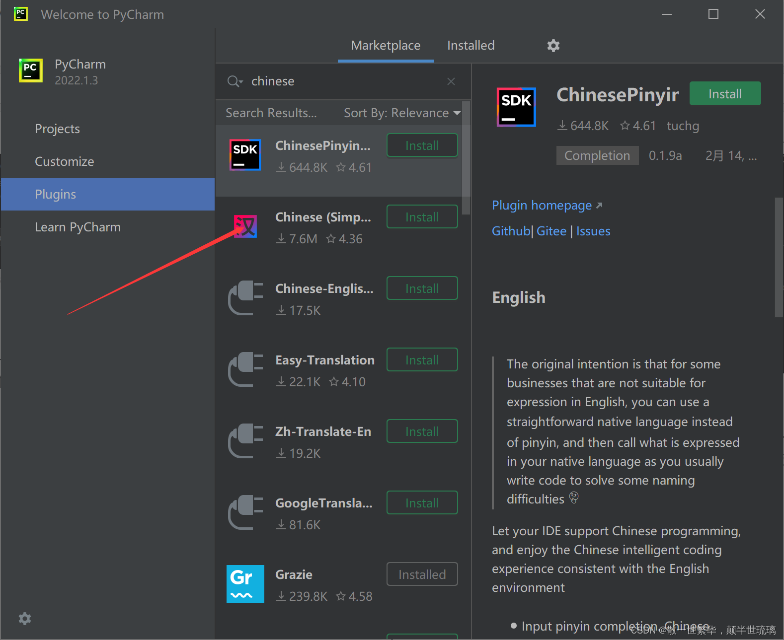Click the Chinese (Simplified) language pack icon

click(x=246, y=226)
